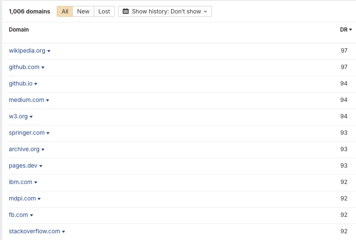This screenshot has width=356, height=240.
Task: Open the github.io link
Action: [21, 83]
